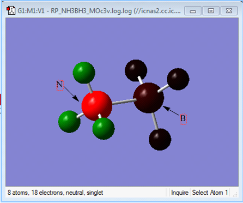Minimize the molecule viewer window

(x=193, y=11)
